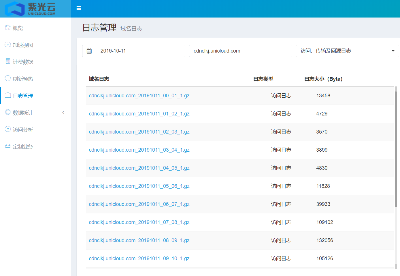Download log file 20191011_08_09_1.gz

139,240
